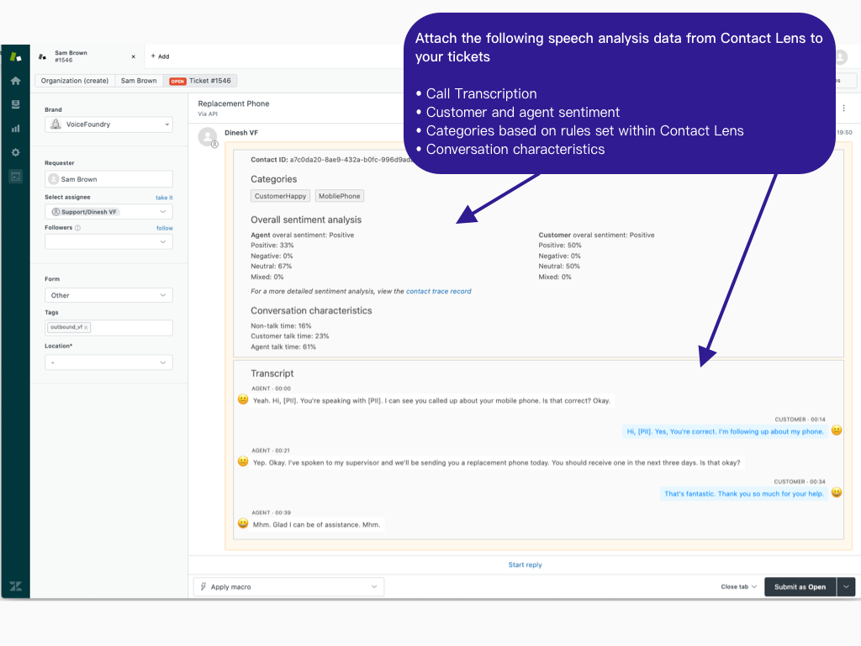Viewport: 861px width, 646px height.
Task: Click the Zendesk icon at the sidebar bottom
Action: pyautogui.click(x=14, y=585)
